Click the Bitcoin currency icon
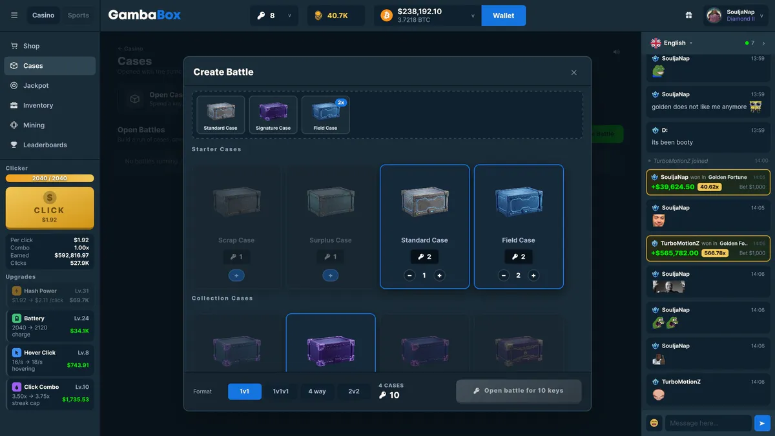The width and height of the screenshot is (775, 436). tap(386, 16)
